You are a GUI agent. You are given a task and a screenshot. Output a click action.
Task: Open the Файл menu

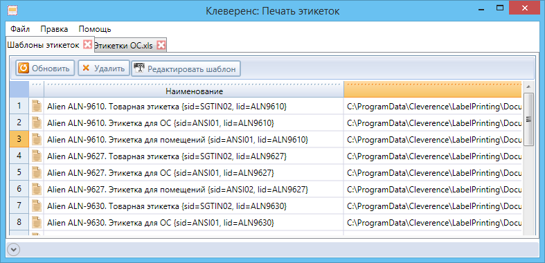coord(20,29)
